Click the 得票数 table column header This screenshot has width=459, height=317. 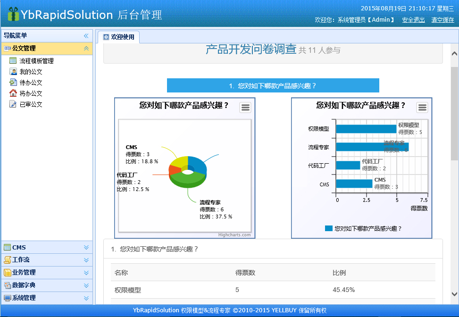[x=245, y=273]
